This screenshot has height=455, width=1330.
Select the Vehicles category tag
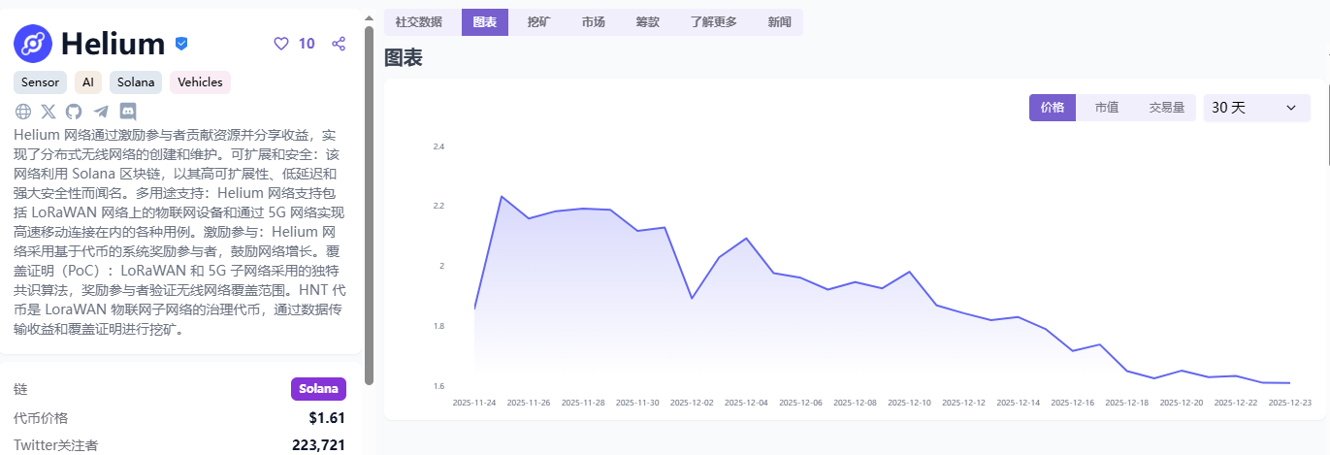click(x=200, y=82)
